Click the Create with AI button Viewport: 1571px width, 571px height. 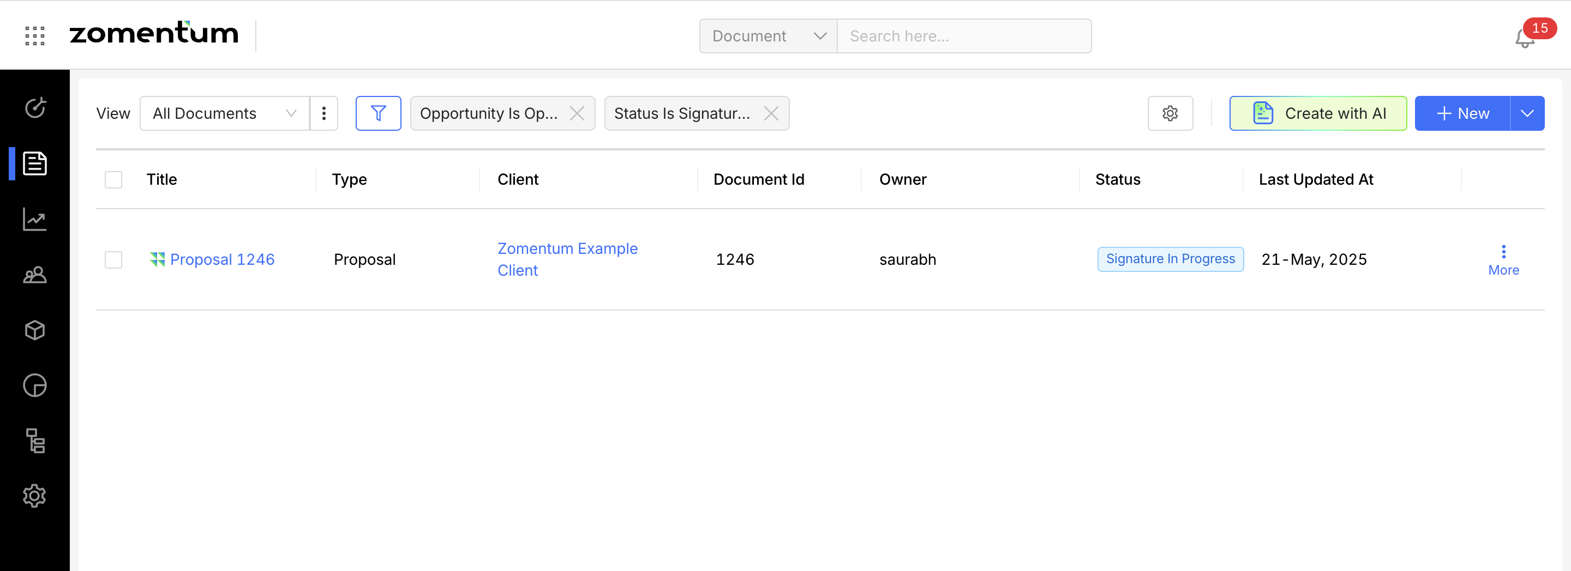[1318, 113]
